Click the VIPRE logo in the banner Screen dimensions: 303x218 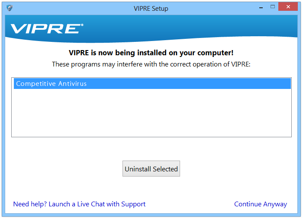pyautogui.click(x=47, y=28)
